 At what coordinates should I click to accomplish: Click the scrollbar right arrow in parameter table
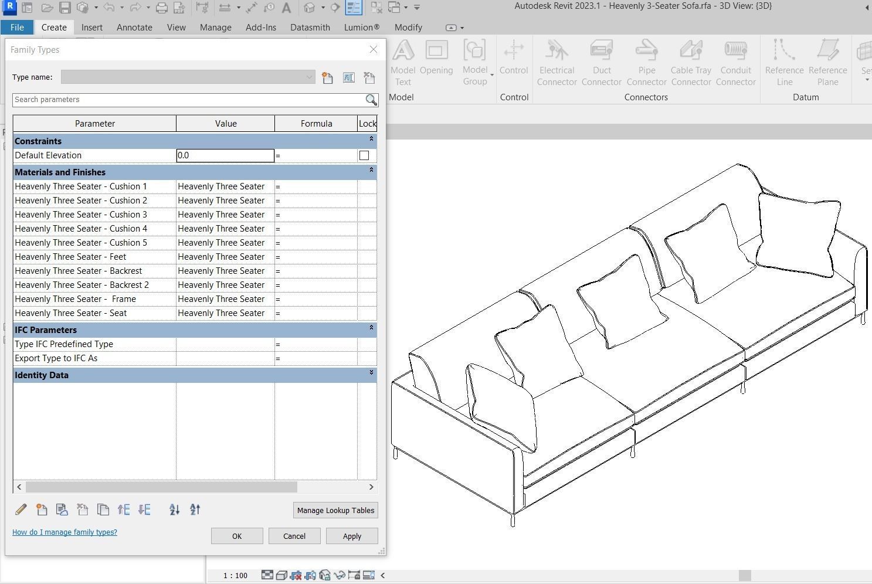[x=371, y=487]
